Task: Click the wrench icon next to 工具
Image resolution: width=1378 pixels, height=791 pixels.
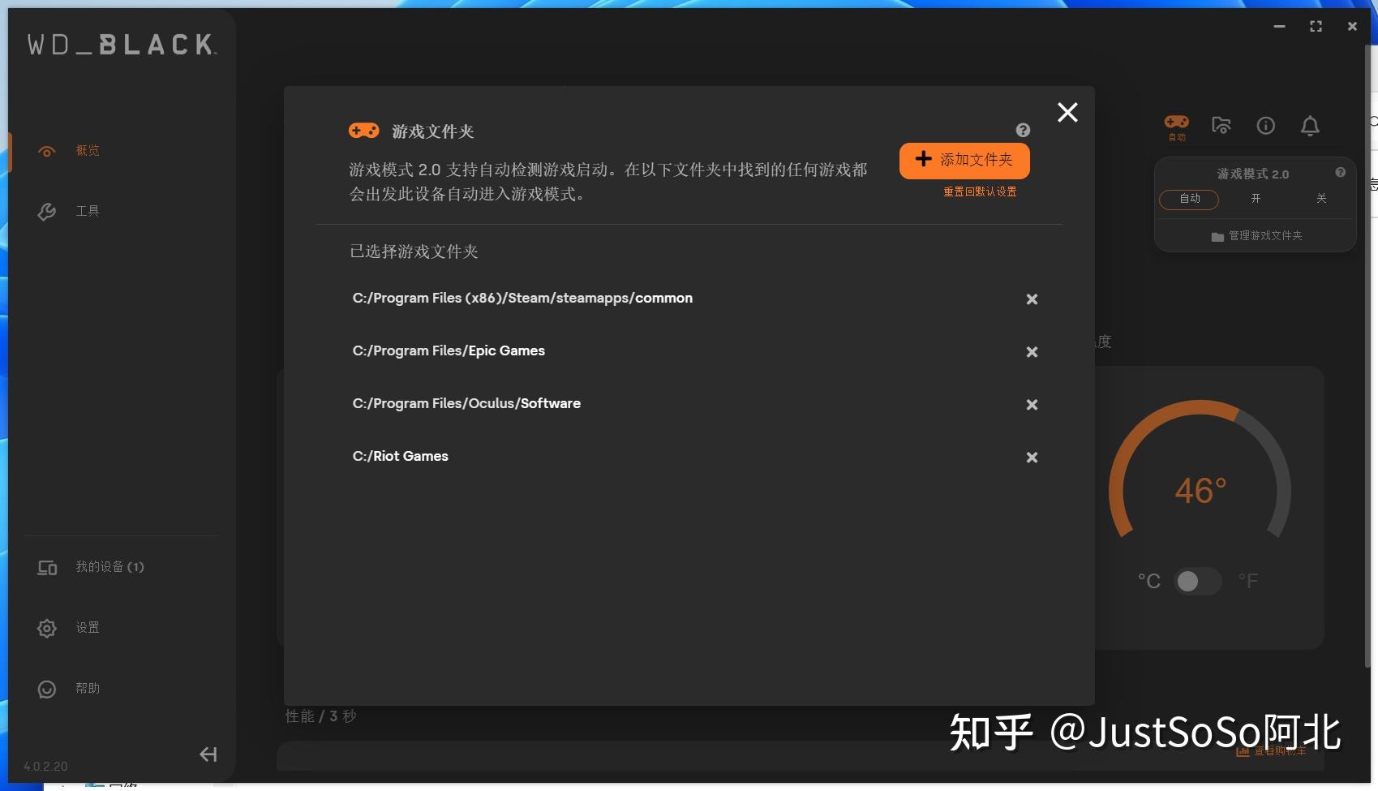Action: point(47,212)
